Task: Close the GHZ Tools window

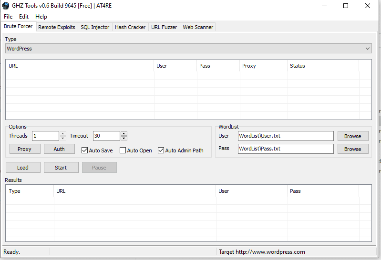Action: [367, 6]
